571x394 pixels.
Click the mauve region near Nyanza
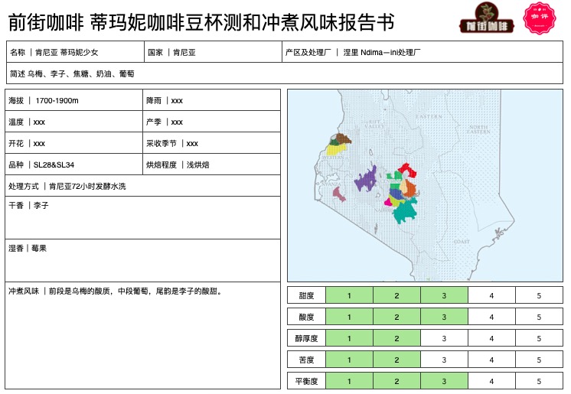338,194
